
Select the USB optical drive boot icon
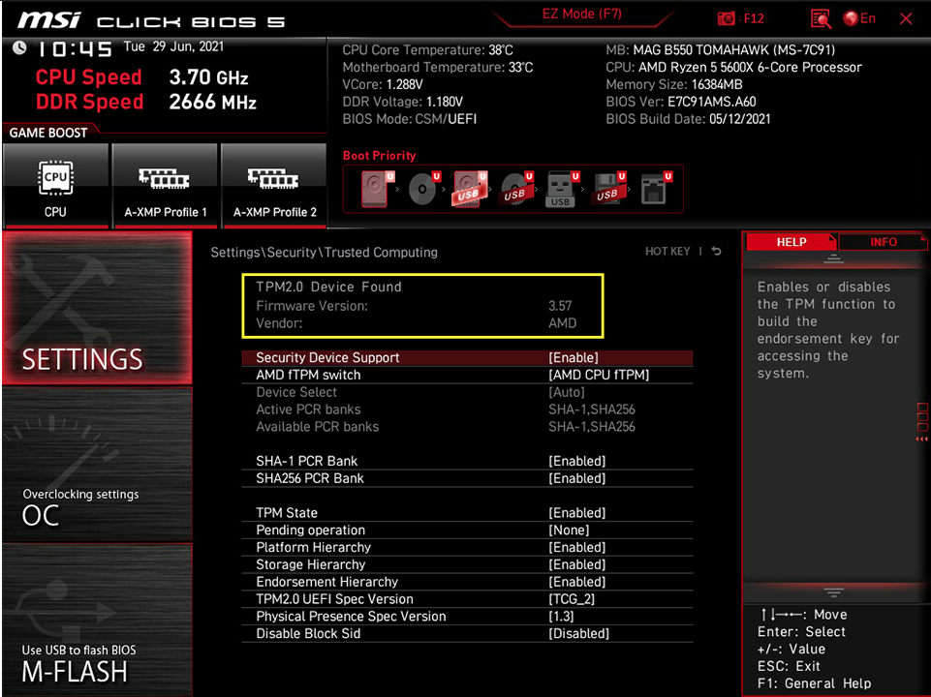tap(516, 189)
